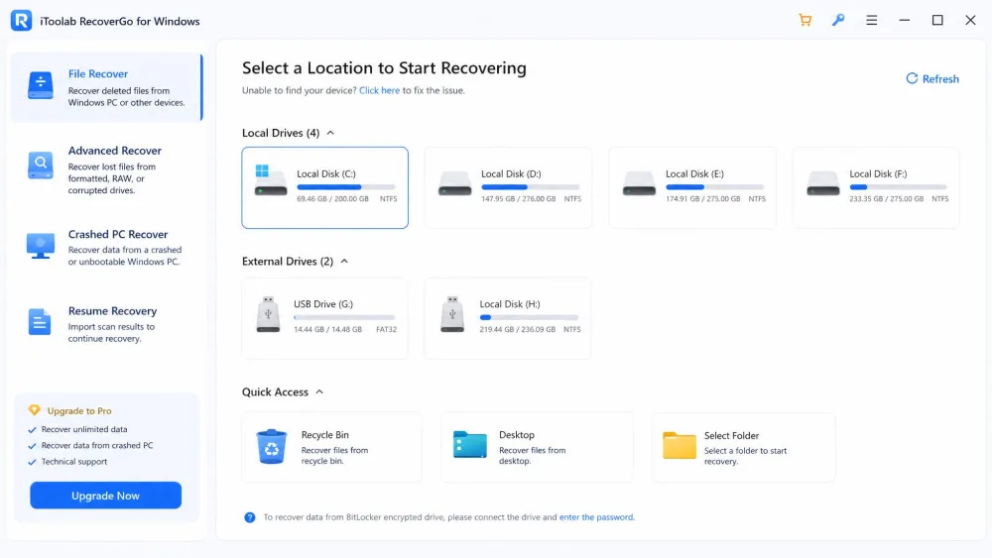Click the diamond Upgrade to Pro icon
Viewport: 992px width, 558px height.
pos(34,410)
